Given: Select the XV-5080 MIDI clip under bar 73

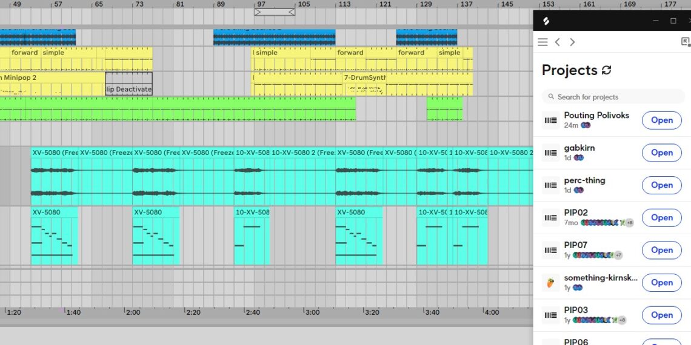Looking at the screenshot, I should 156,235.
